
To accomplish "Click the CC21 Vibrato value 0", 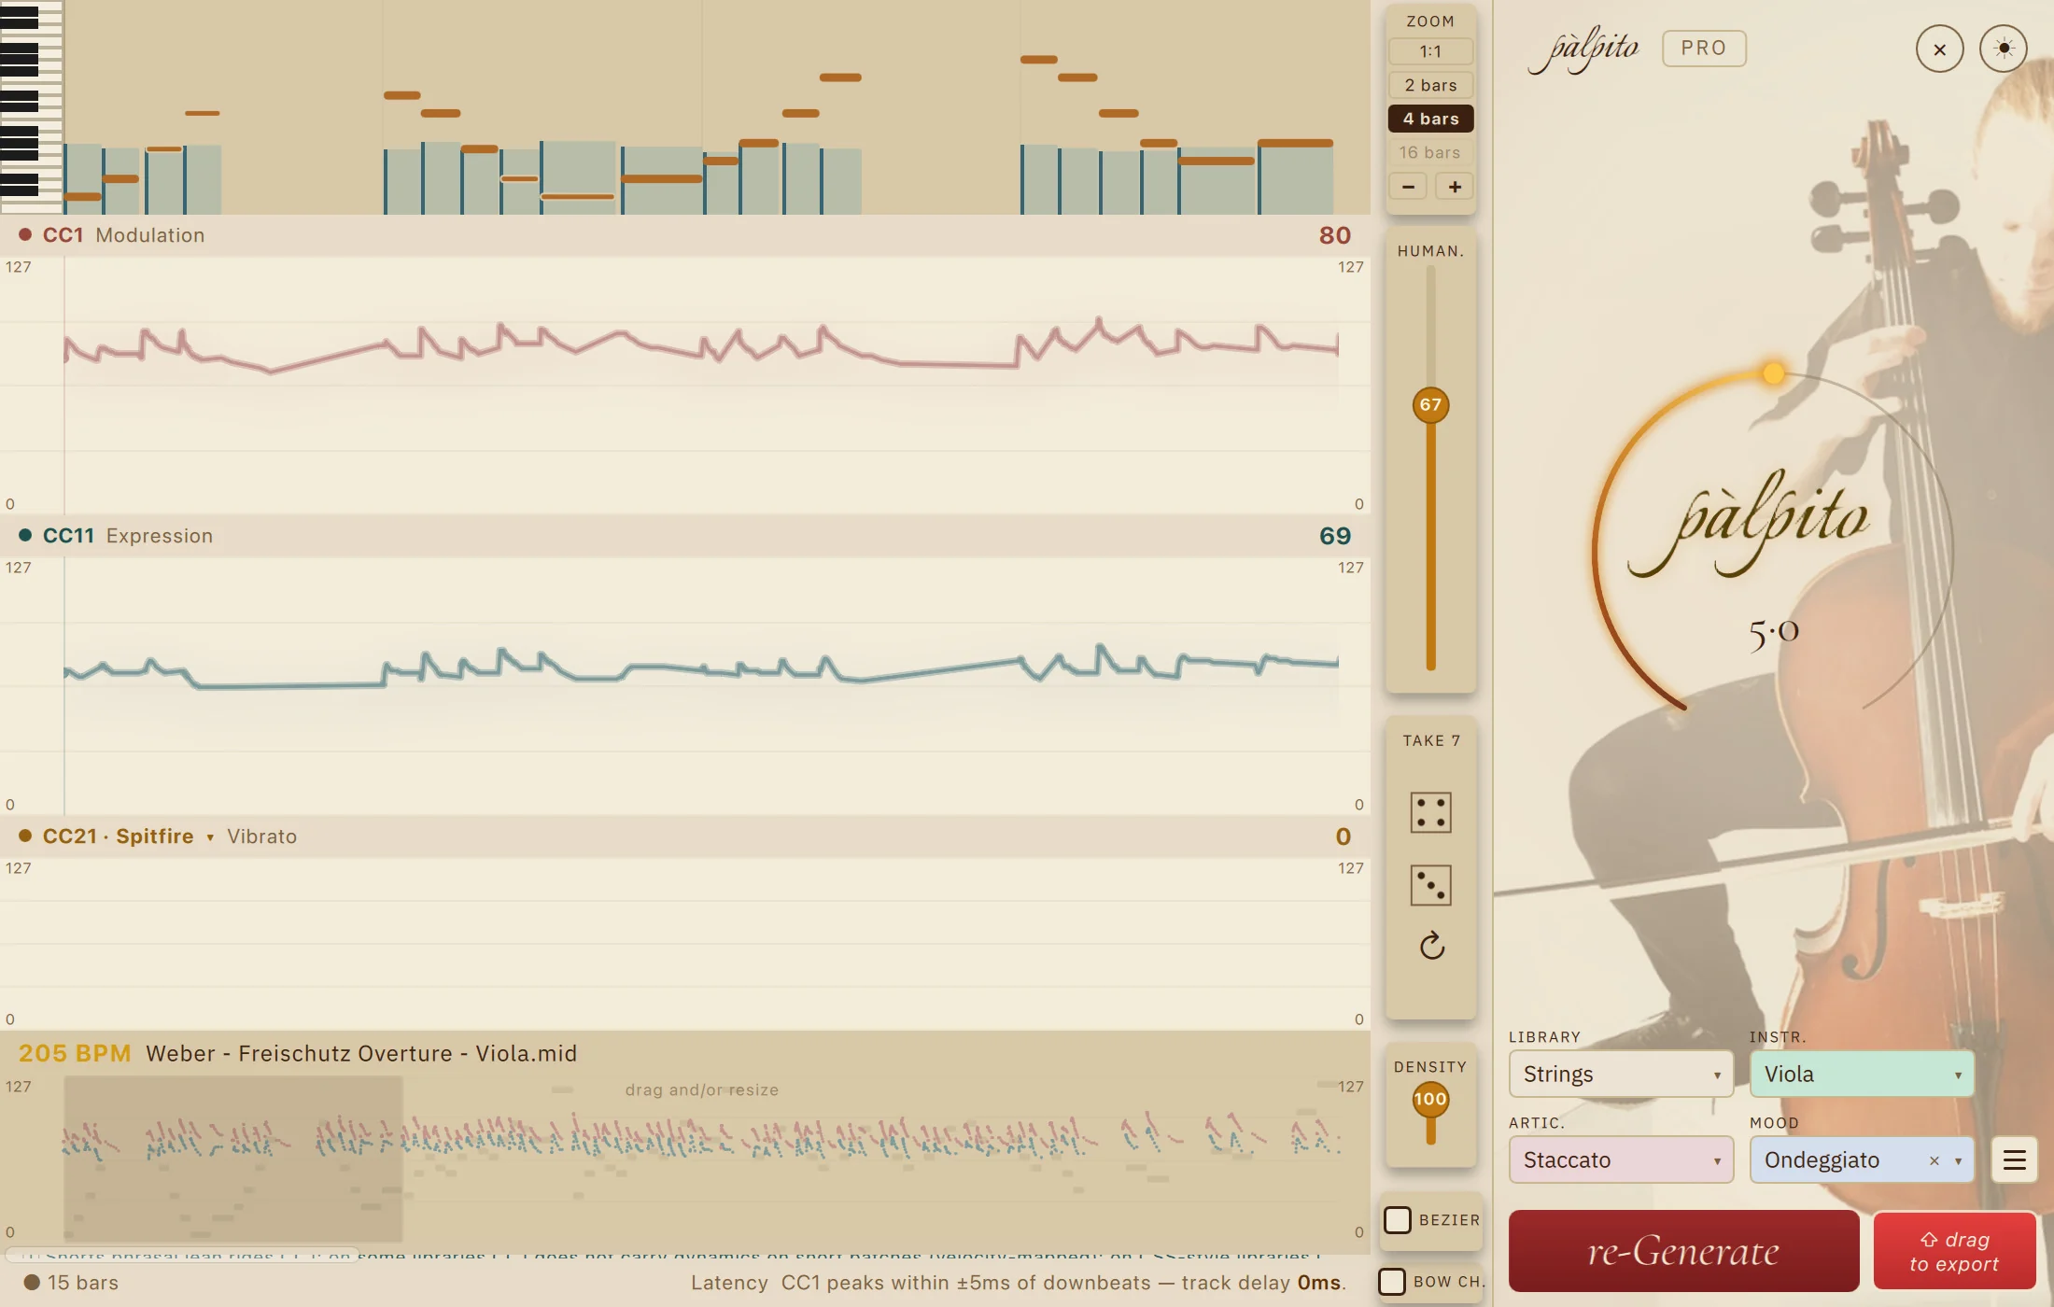I will coord(1344,836).
